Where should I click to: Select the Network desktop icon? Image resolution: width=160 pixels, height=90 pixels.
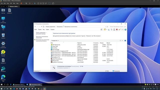3,28
